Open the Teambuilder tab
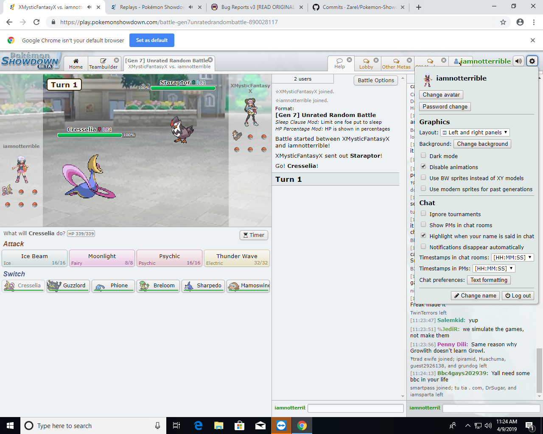The width and height of the screenshot is (543, 434). pyautogui.click(x=104, y=64)
